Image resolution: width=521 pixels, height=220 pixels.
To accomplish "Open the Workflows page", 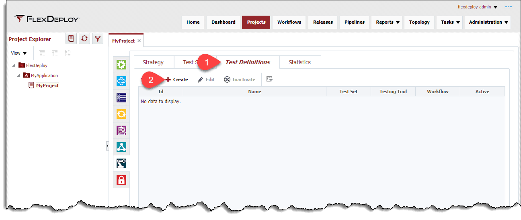I will [x=289, y=22].
